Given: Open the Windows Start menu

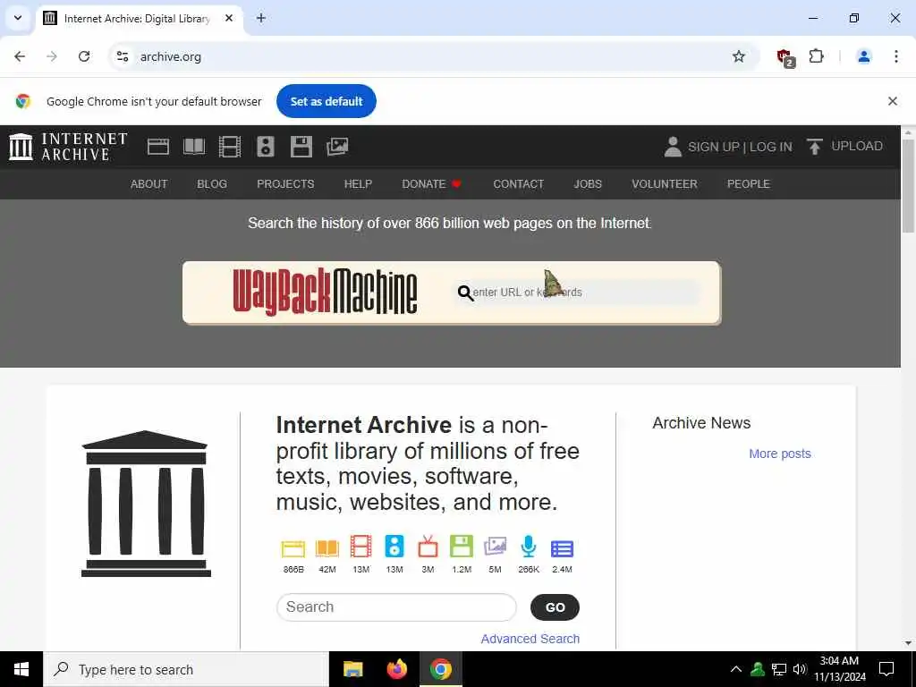Looking at the screenshot, I should click(x=21, y=669).
